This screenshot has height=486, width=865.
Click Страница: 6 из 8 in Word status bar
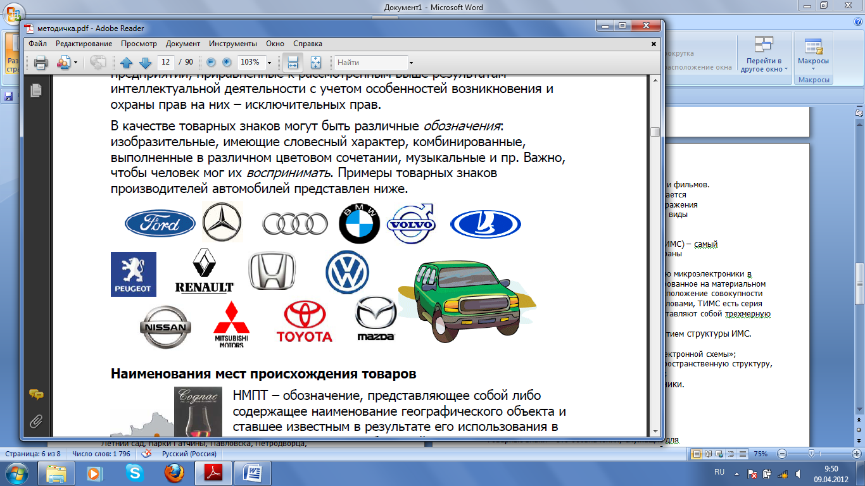pyautogui.click(x=33, y=454)
